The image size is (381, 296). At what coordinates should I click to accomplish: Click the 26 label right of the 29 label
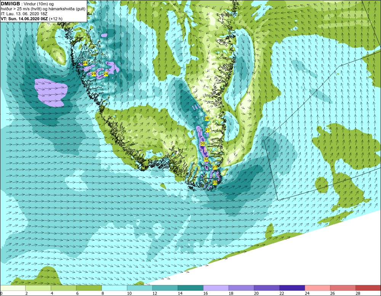pyautogui.click(x=106, y=74)
